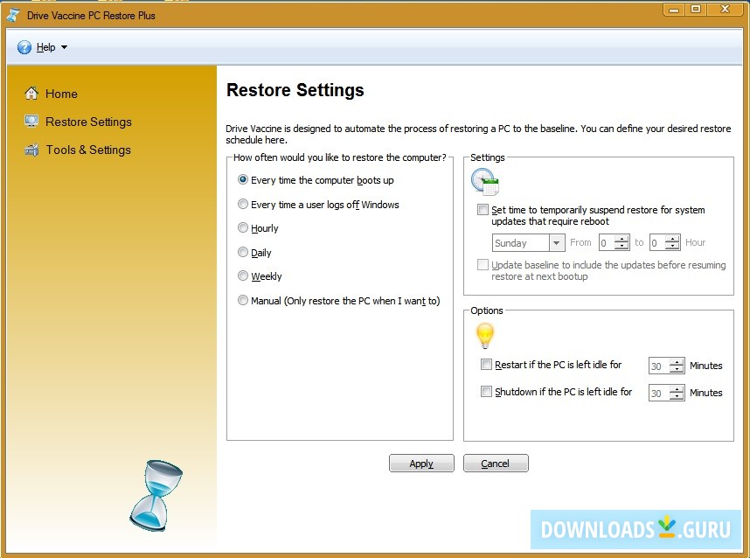Select the Home house icon in sidebar
Image resolution: width=750 pixels, height=558 pixels.
point(31,93)
